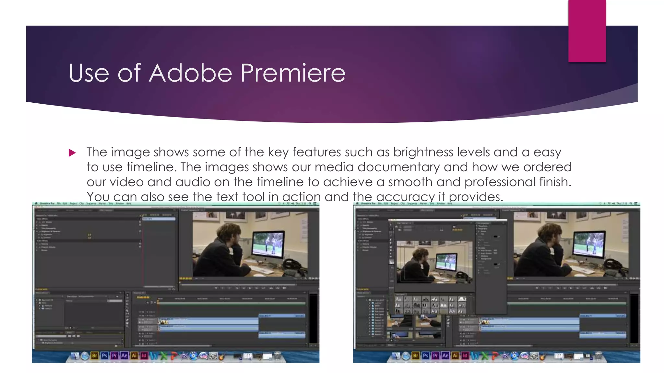Mute Audio 1 track in left timeline
This screenshot has height=373, width=664.
point(140,327)
